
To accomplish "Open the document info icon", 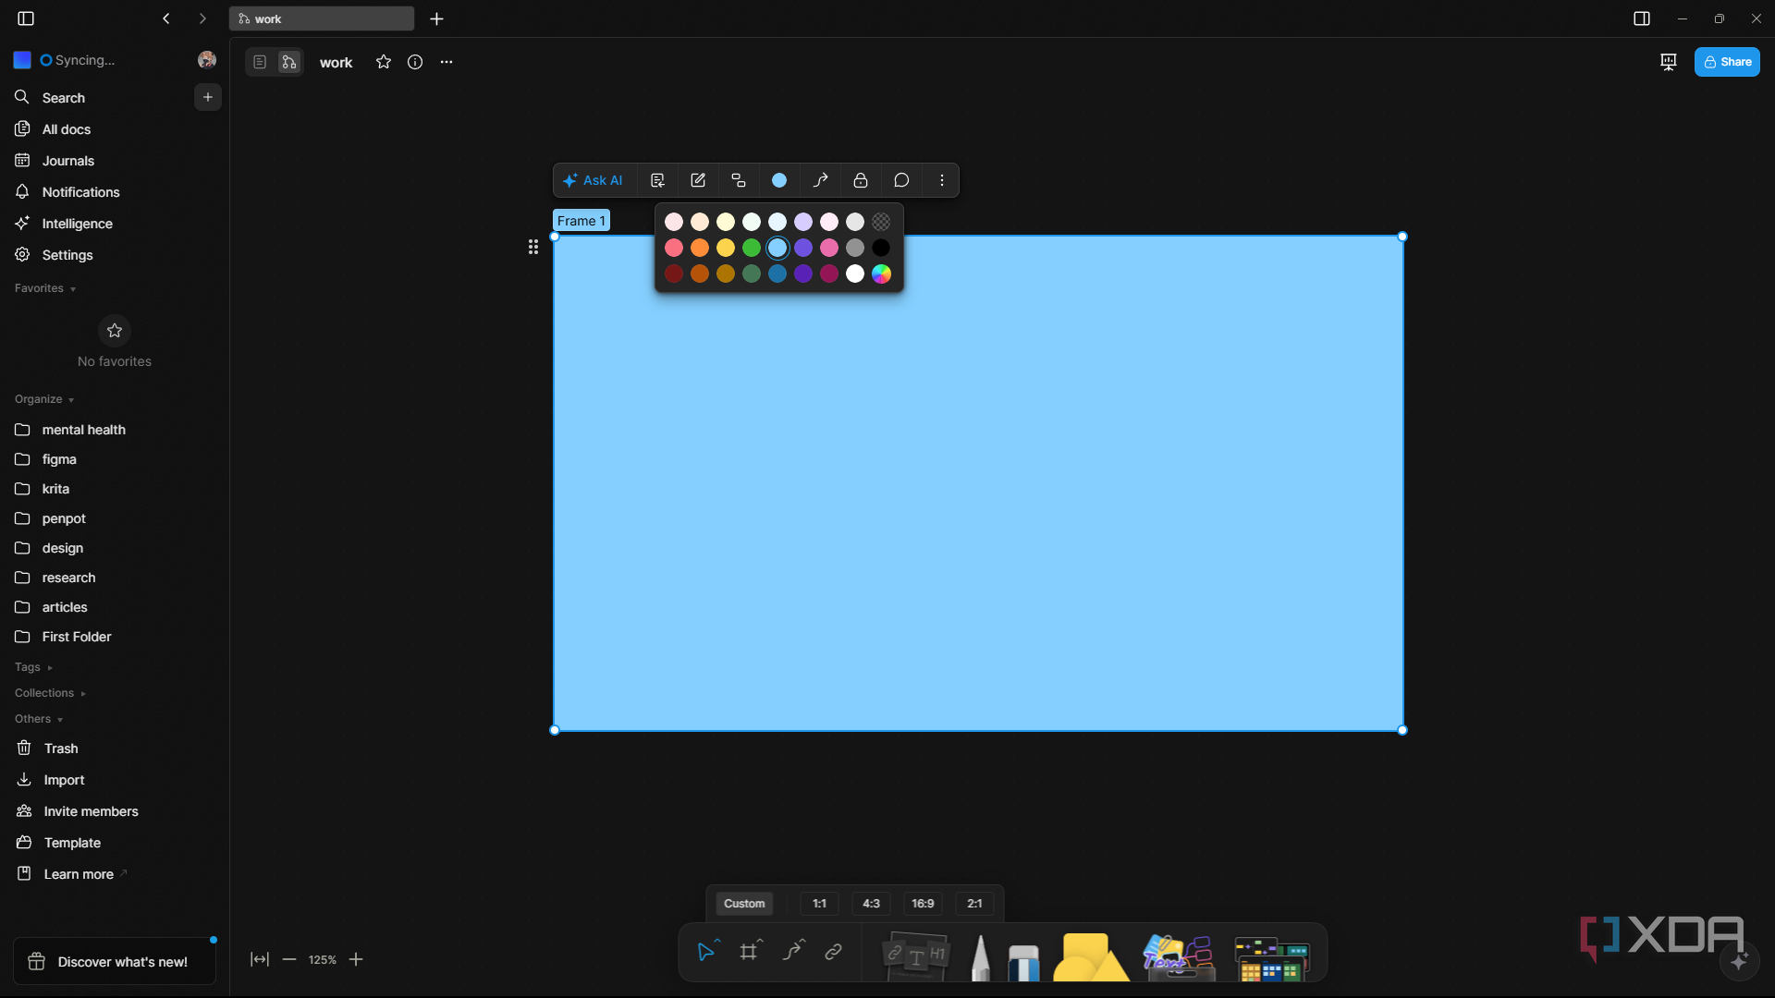I will click(x=415, y=62).
